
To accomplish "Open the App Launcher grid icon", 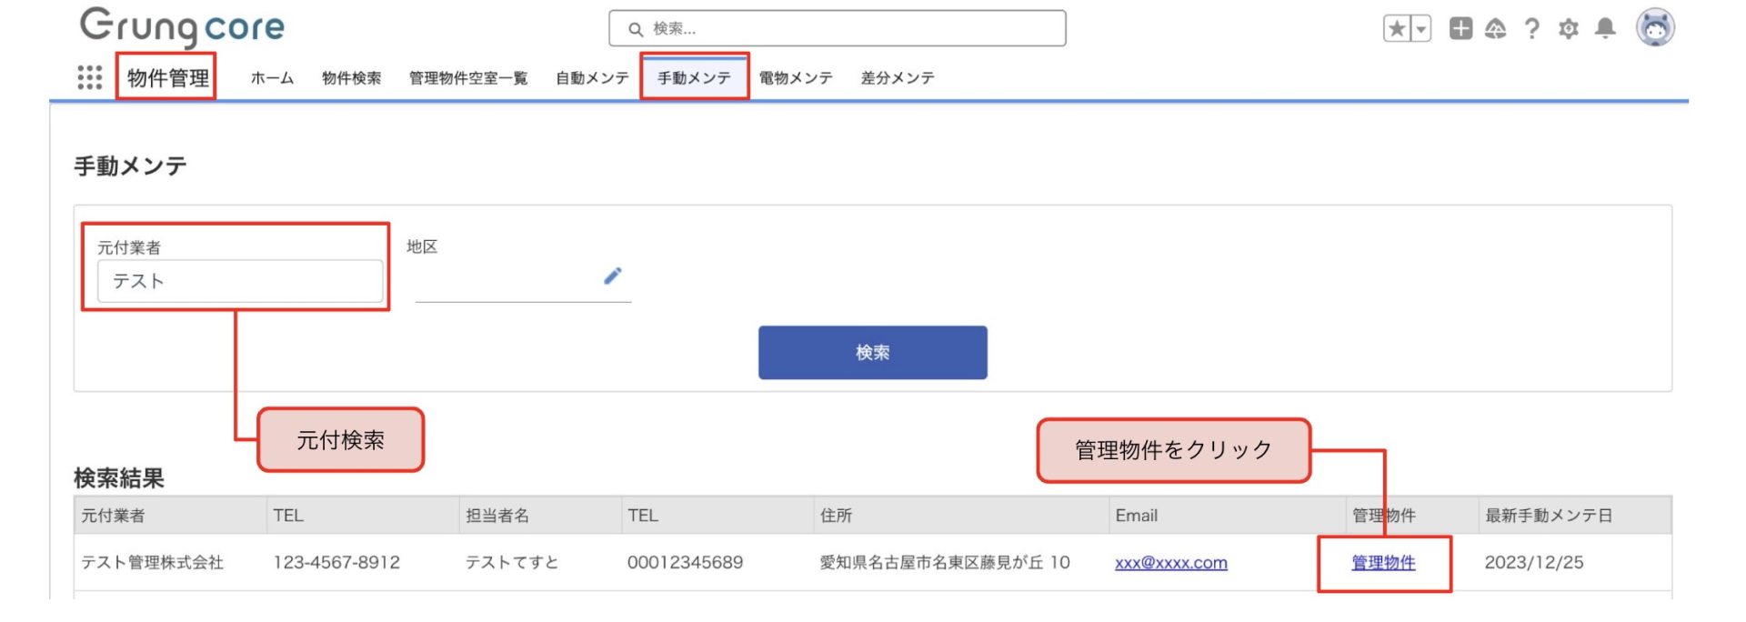I will [89, 77].
